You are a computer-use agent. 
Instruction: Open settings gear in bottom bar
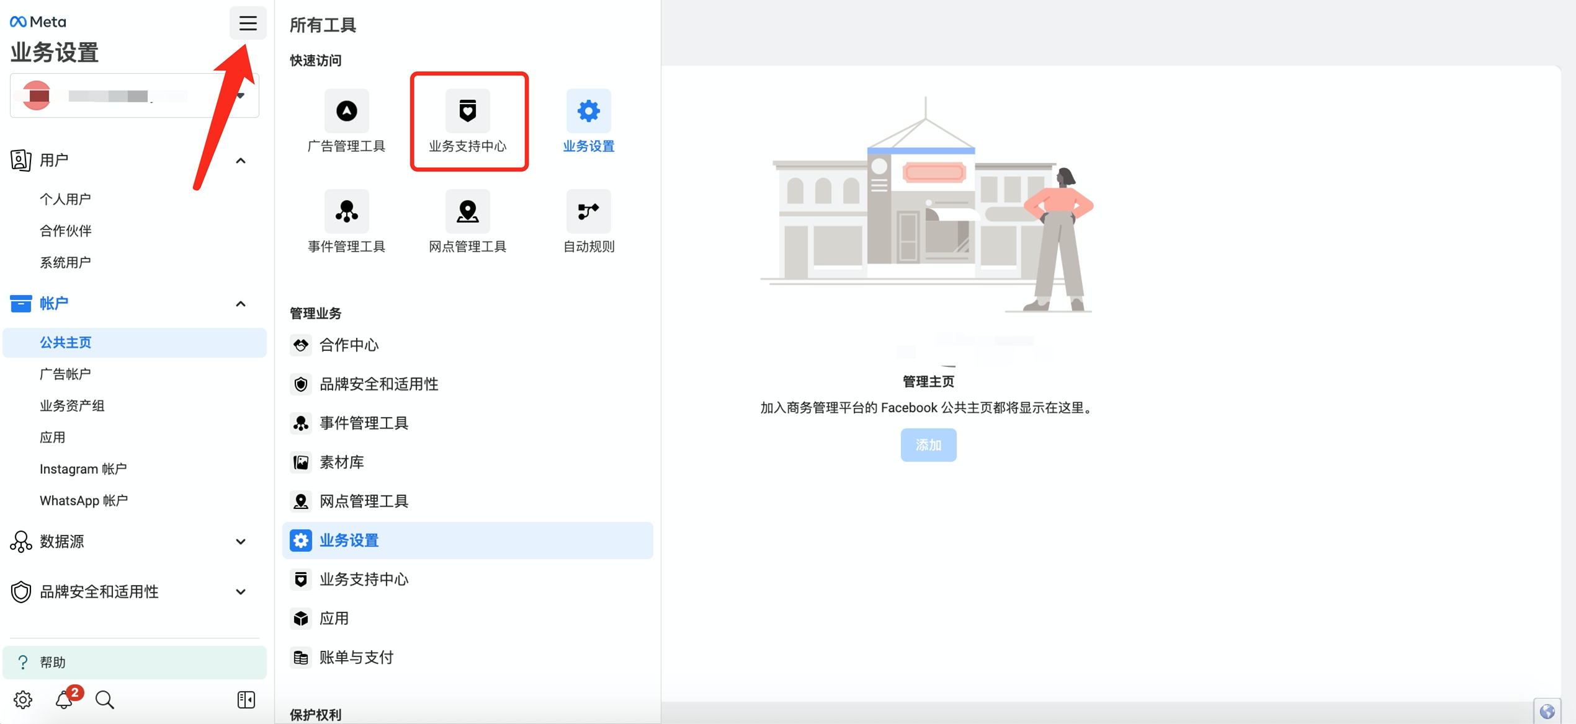click(23, 700)
